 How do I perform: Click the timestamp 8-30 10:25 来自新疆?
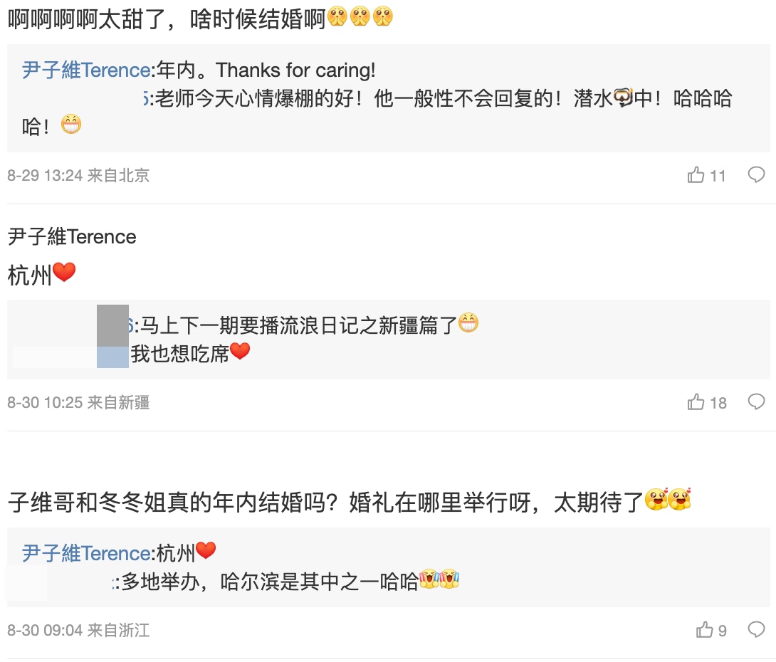(78, 403)
